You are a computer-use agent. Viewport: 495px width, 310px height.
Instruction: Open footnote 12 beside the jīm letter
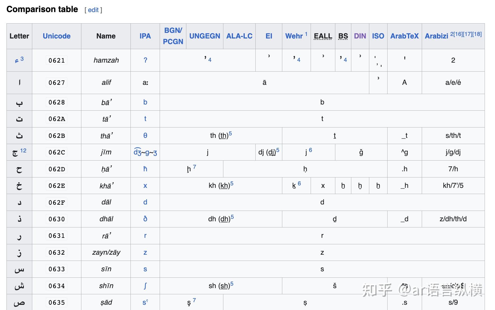coord(23,151)
